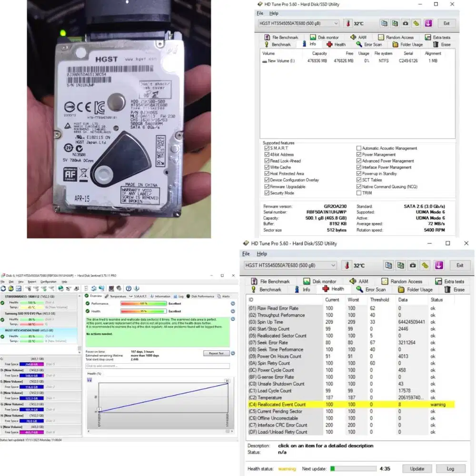Click the purple download arrow icon in HD Tune

427,23
